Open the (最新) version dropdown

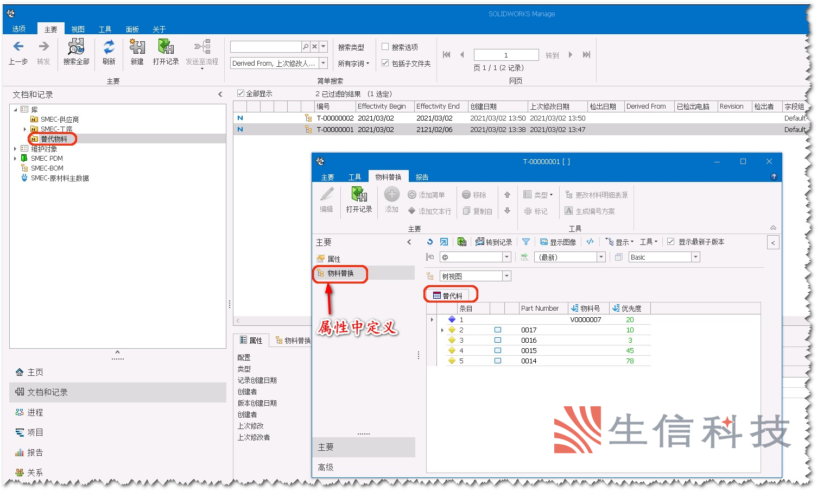point(601,257)
